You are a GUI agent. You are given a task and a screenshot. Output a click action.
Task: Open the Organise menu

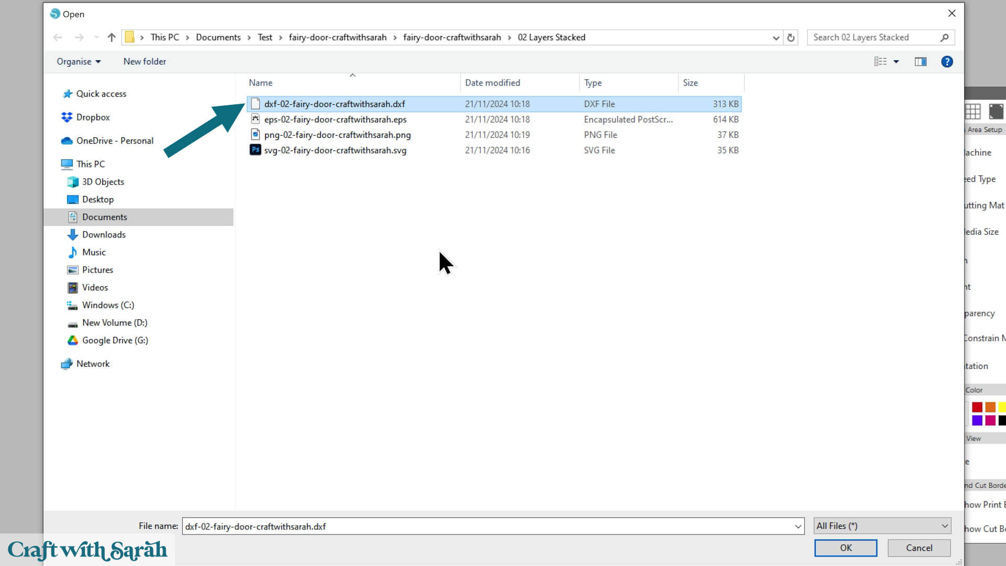coord(79,62)
